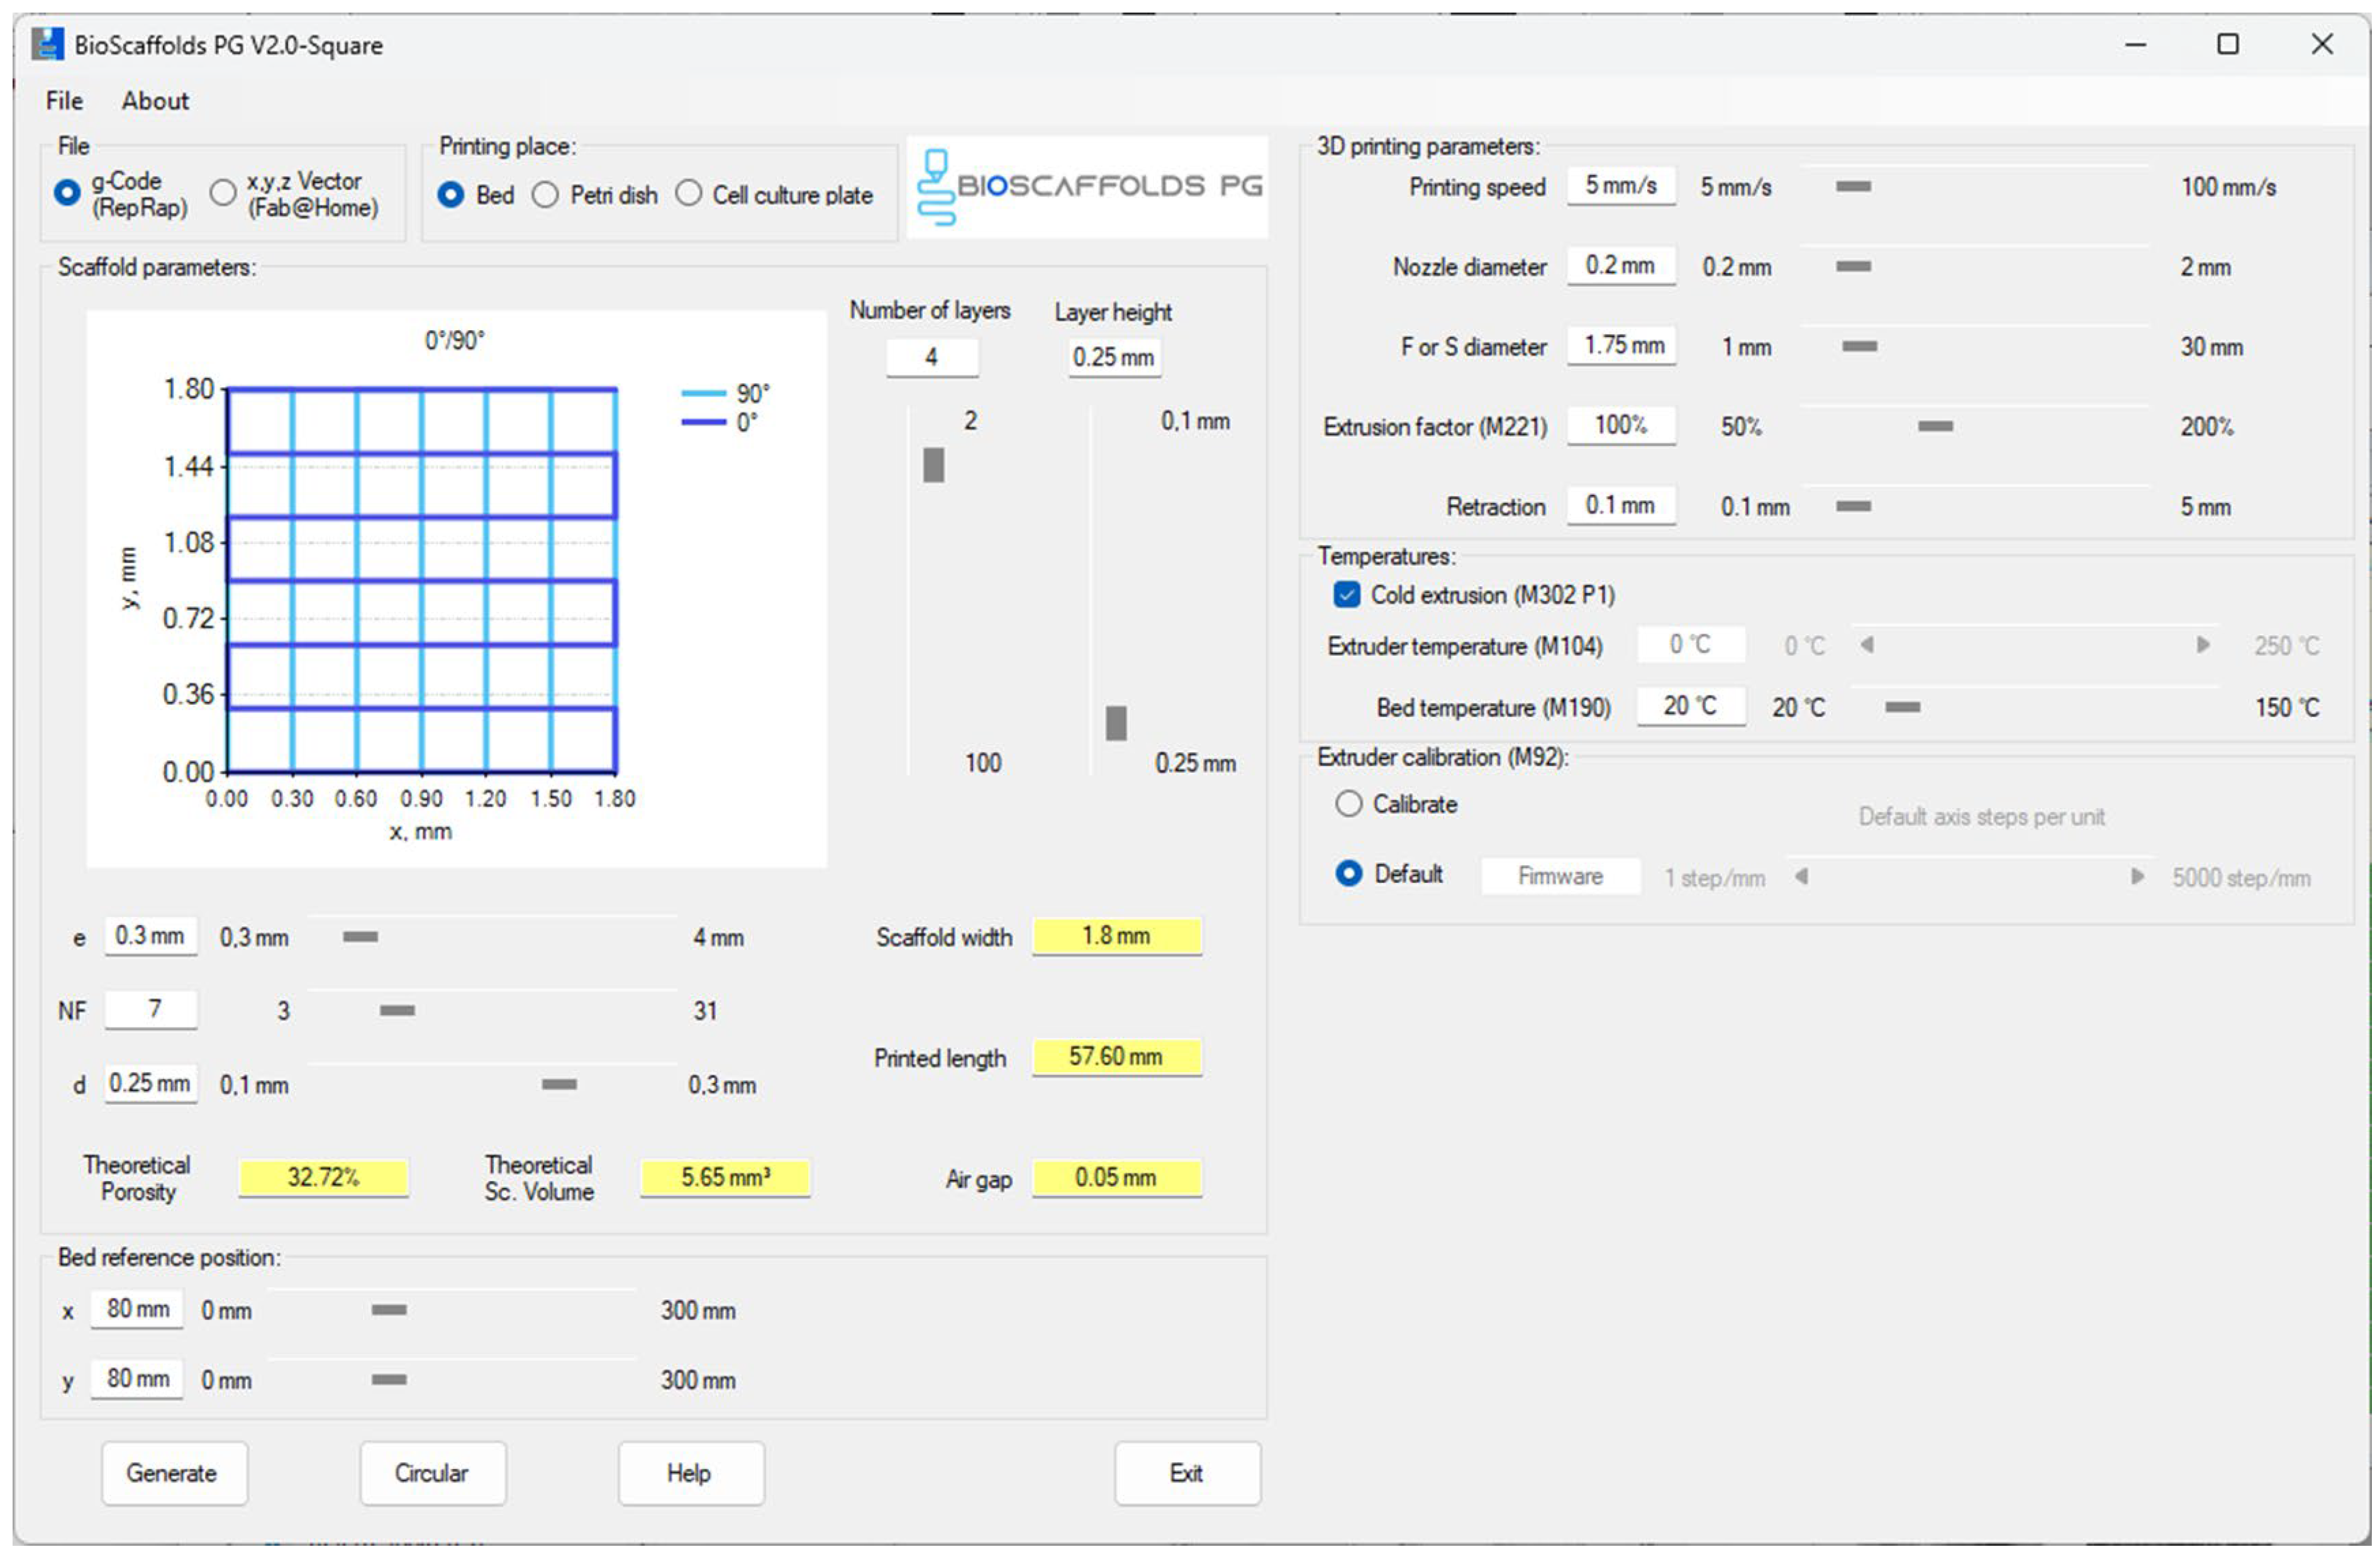Click right arrow of extruder temperature scrollbar
Viewport: 2380px width, 1559px height.
[2203, 645]
